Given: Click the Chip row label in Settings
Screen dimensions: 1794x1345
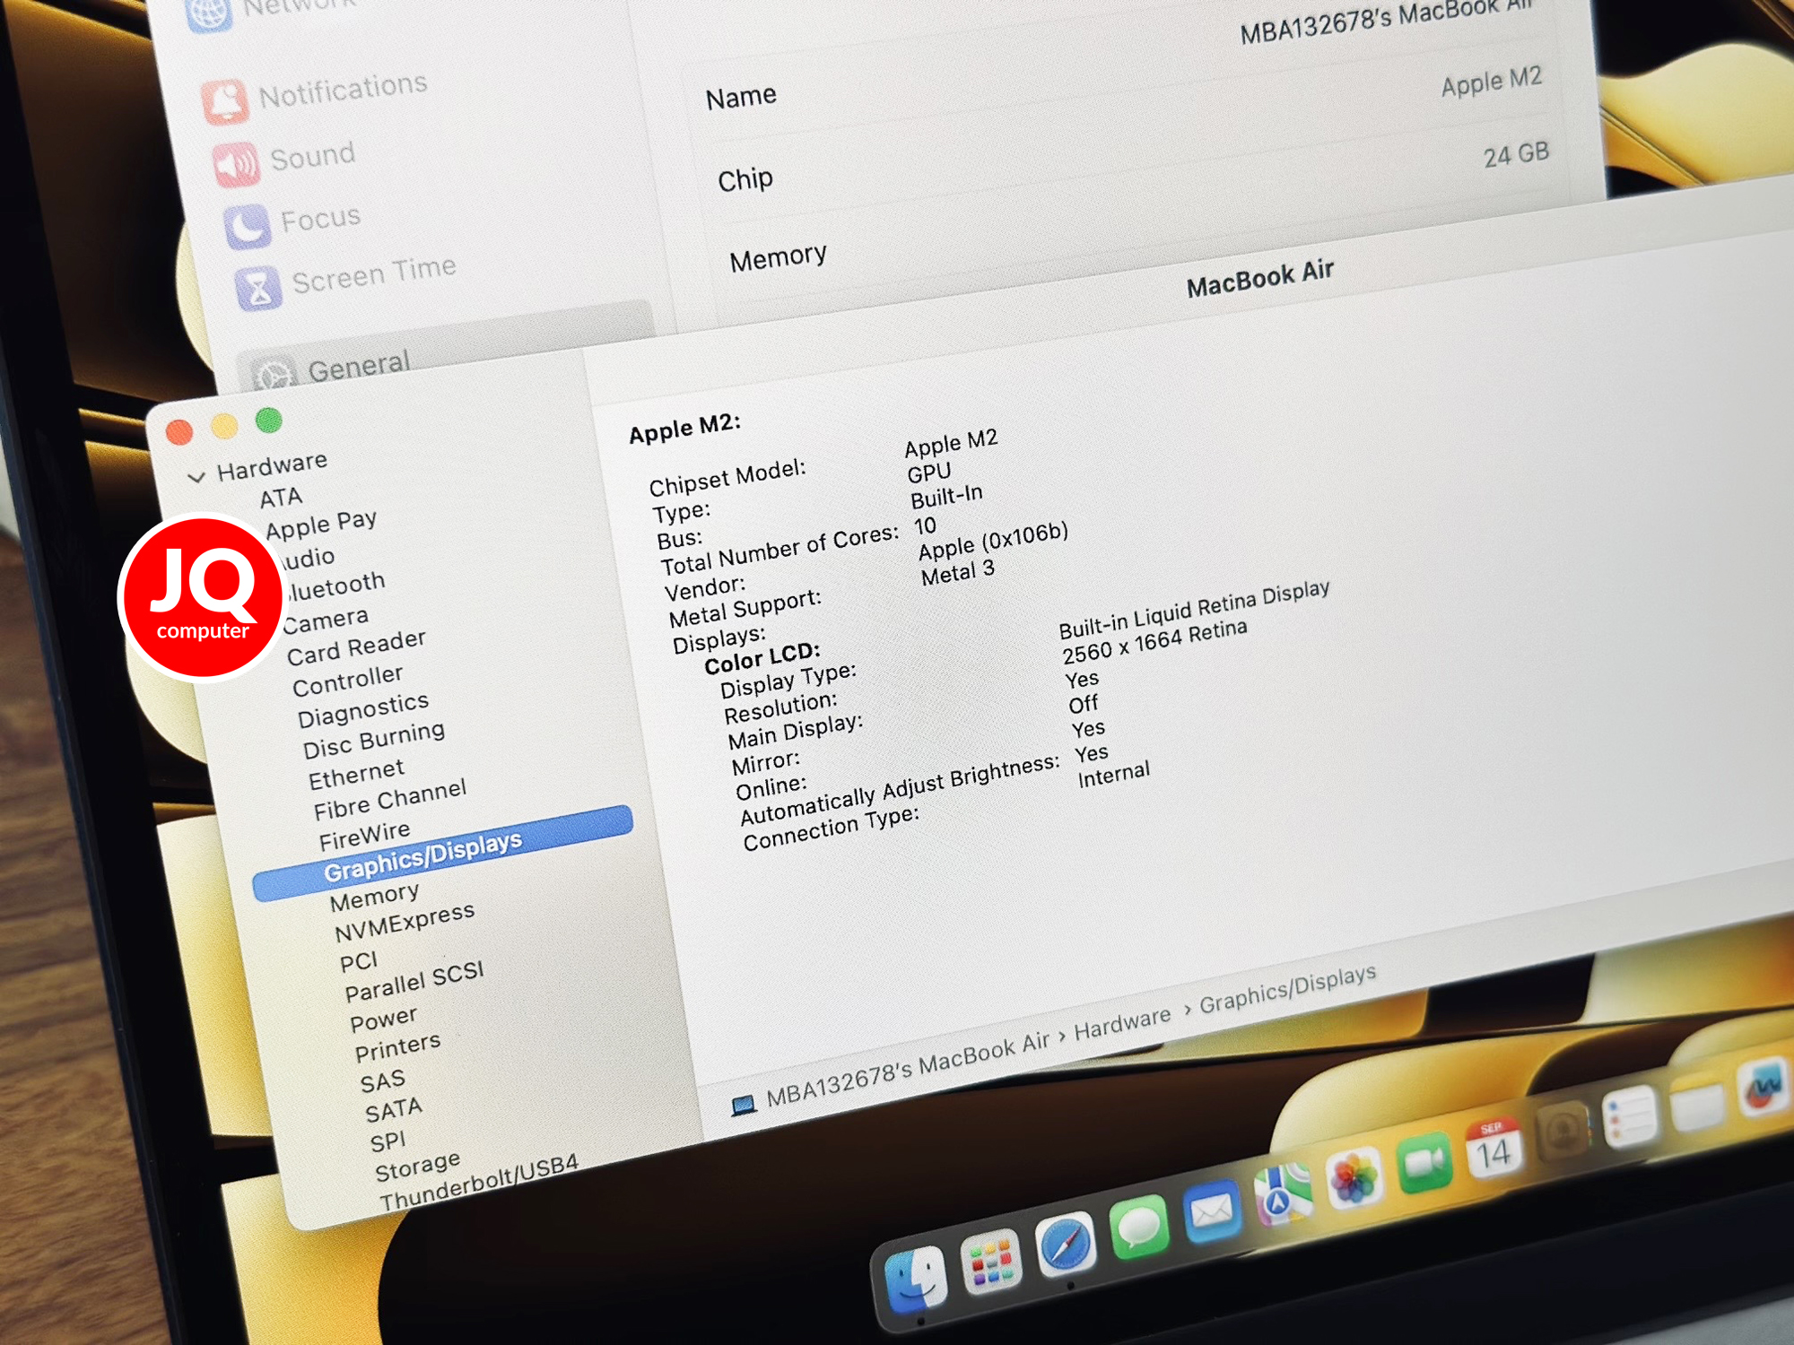Looking at the screenshot, I should click(745, 179).
